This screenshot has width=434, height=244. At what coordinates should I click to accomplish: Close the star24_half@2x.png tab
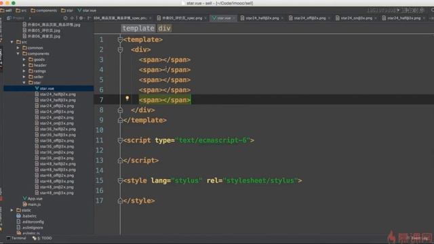pos(282,18)
